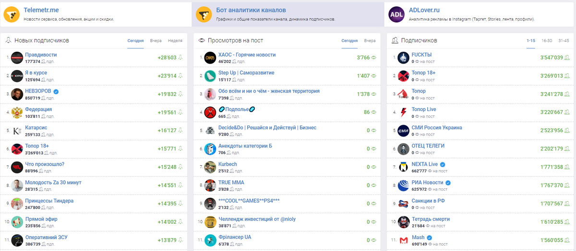Open the Молодость Za 30 минут avatar
This screenshot has width=576, height=251.
click(17, 185)
